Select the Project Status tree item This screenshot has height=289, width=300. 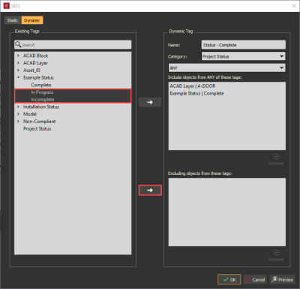pos(37,129)
